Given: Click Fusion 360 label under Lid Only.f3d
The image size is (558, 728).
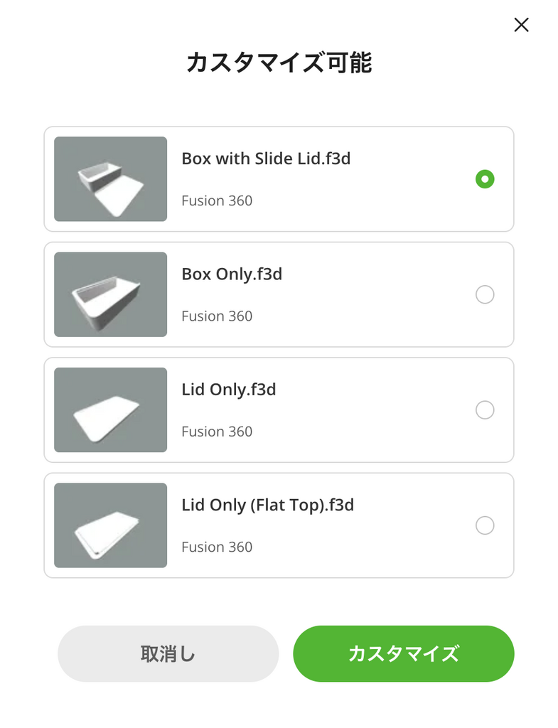Looking at the screenshot, I should tap(217, 432).
